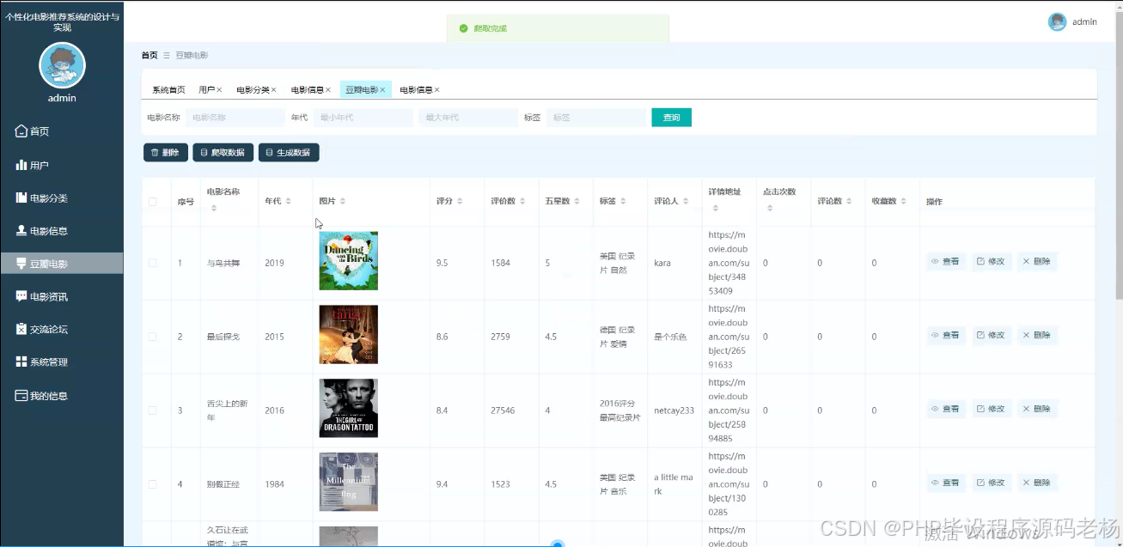Screen dimensions: 1123x547
Task: Click the rating value 9.5
Action: coord(442,263)
